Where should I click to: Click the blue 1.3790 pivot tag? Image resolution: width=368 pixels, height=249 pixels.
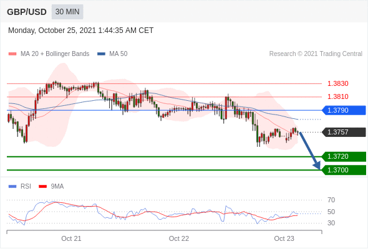[344, 110]
